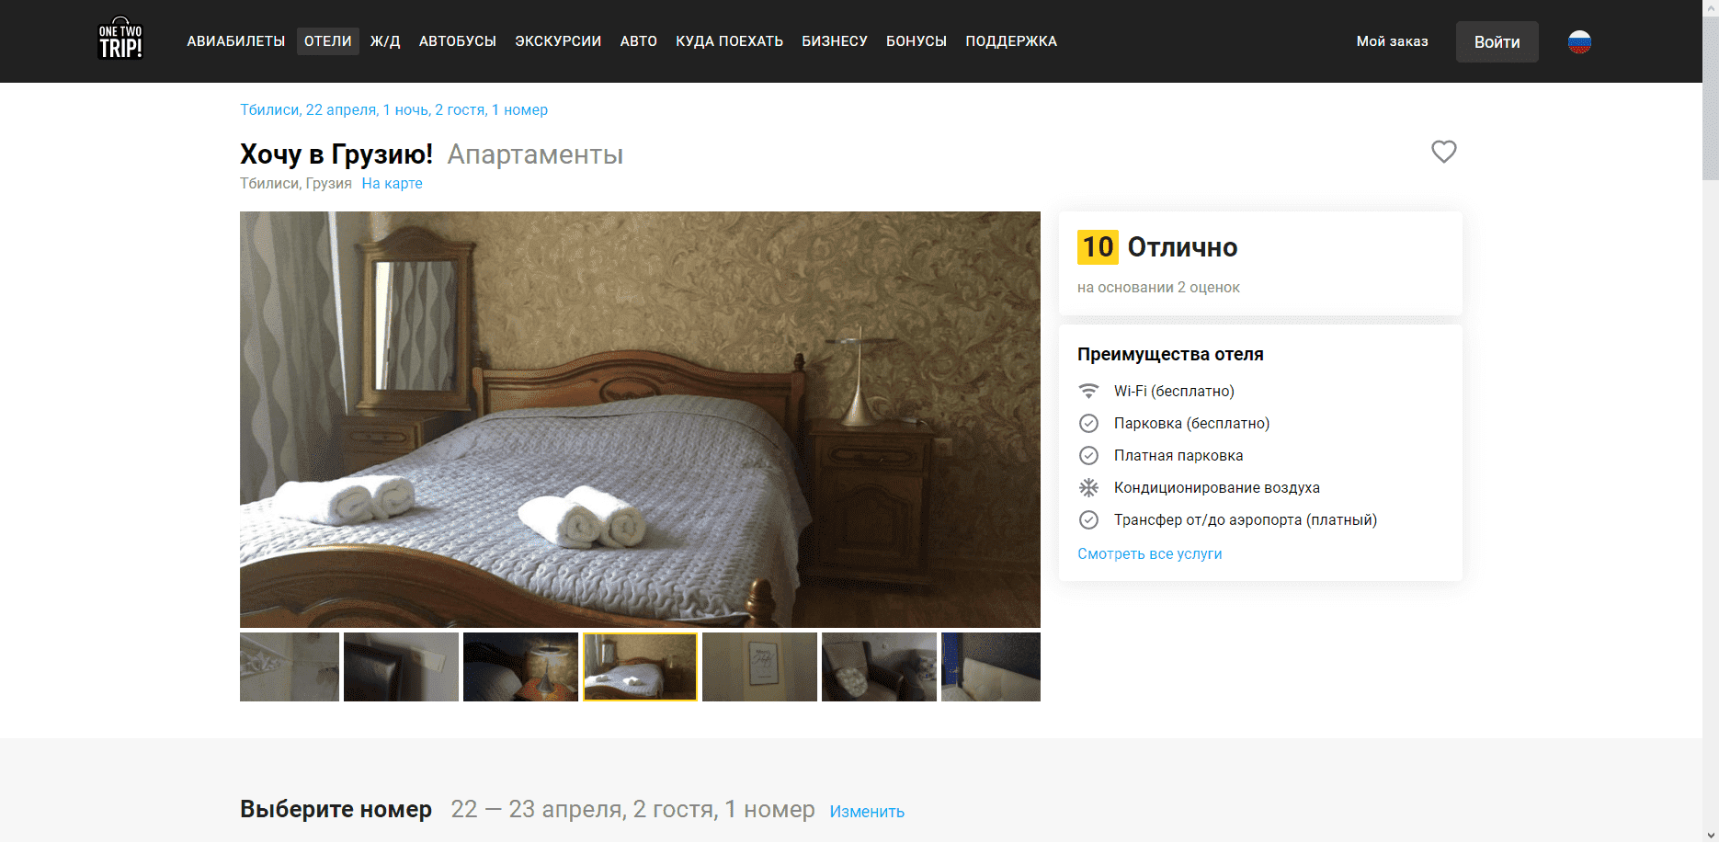Click the Войти login button
This screenshot has height=843, width=1719.
(x=1497, y=41)
